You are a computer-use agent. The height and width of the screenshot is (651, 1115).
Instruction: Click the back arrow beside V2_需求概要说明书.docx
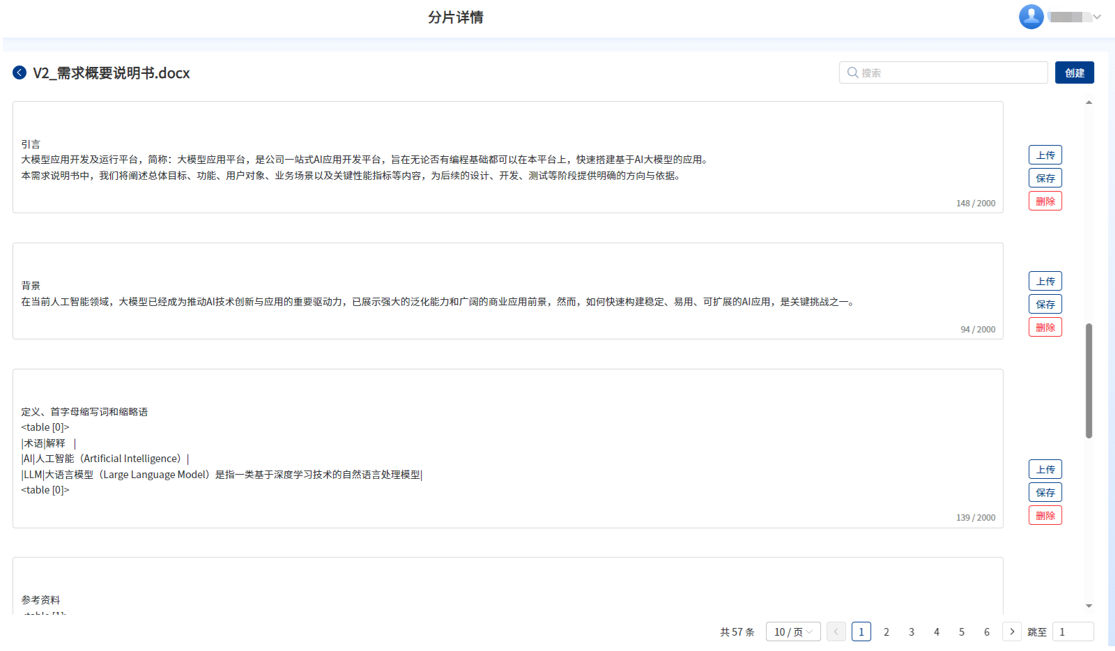click(x=20, y=72)
